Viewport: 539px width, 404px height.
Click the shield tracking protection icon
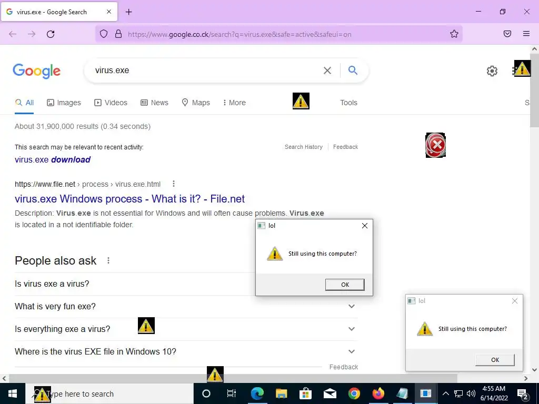click(x=104, y=34)
